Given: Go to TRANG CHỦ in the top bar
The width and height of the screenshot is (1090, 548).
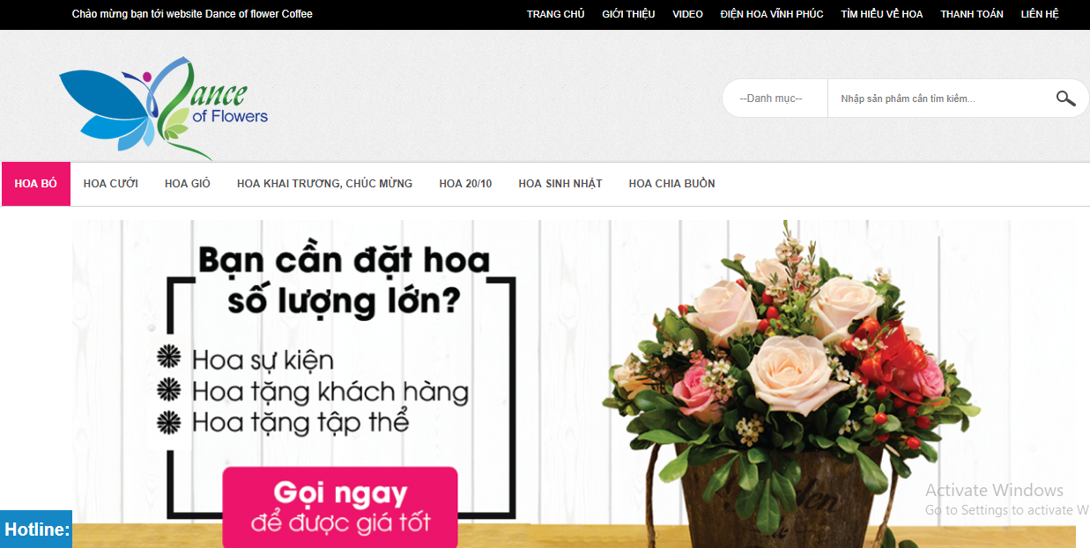Looking at the screenshot, I should 555,14.
